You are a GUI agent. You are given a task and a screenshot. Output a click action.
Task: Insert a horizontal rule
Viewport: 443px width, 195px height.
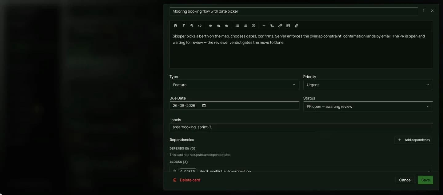264,26
